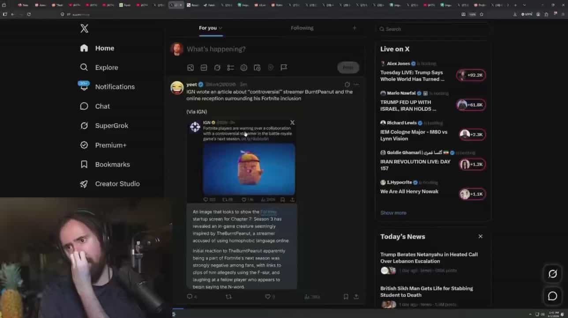
Task: Open a new browser tab
Action: coord(515,5)
